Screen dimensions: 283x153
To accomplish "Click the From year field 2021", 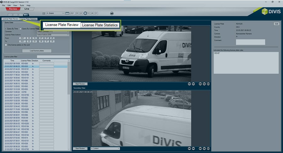I will click(x=22, y=38).
